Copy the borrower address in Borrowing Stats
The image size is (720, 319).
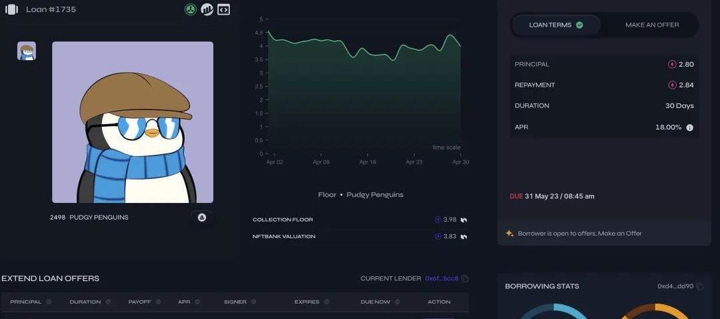[x=699, y=286]
